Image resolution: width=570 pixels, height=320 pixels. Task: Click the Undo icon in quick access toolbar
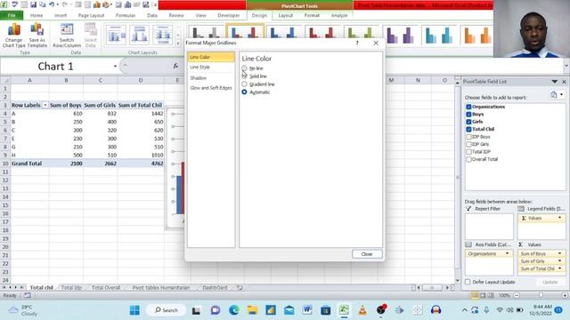52,4
